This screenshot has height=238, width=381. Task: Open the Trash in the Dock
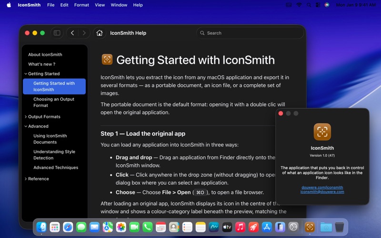click(x=340, y=227)
